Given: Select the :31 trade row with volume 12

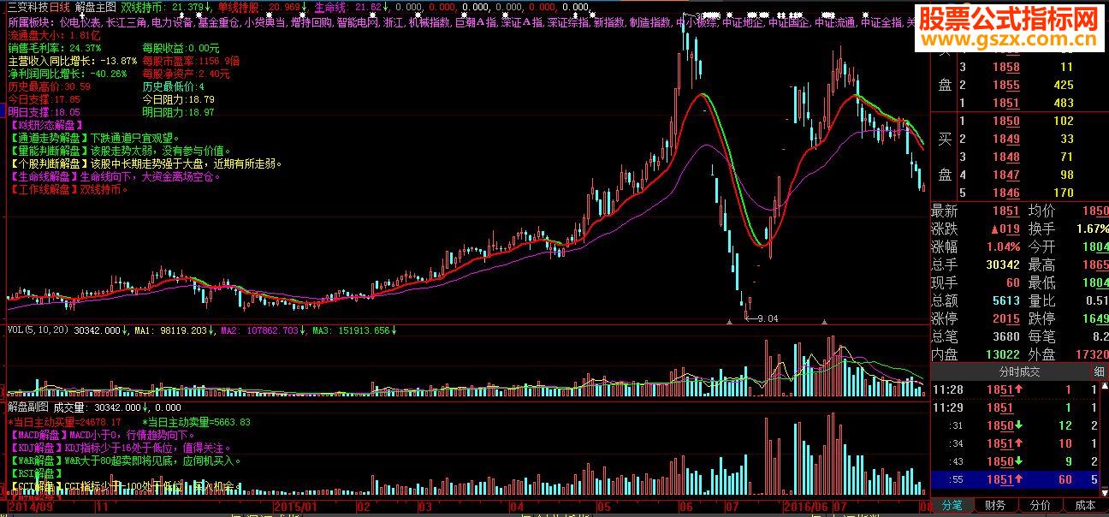Looking at the screenshot, I should (x=1015, y=425).
